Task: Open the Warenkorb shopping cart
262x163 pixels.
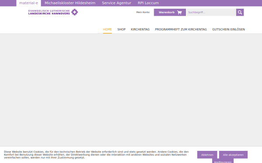Action: point(170,12)
